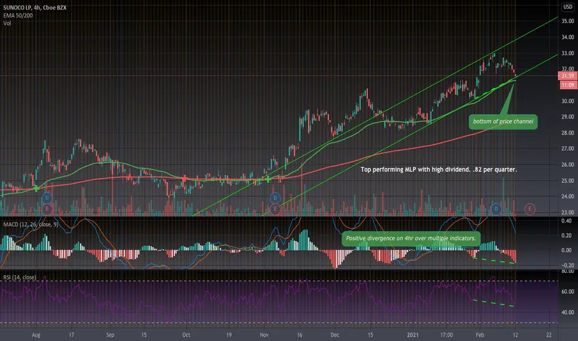Viewport: 578px width, 341px height.
Task: Click the 30.00 price axis label
Action: click(x=567, y=101)
